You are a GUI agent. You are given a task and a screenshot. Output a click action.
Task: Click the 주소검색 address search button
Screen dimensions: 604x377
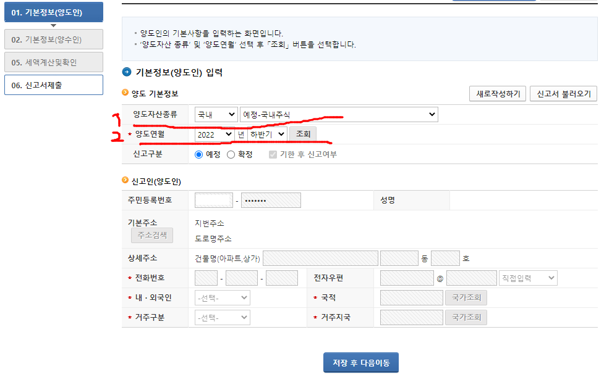(x=153, y=235)
